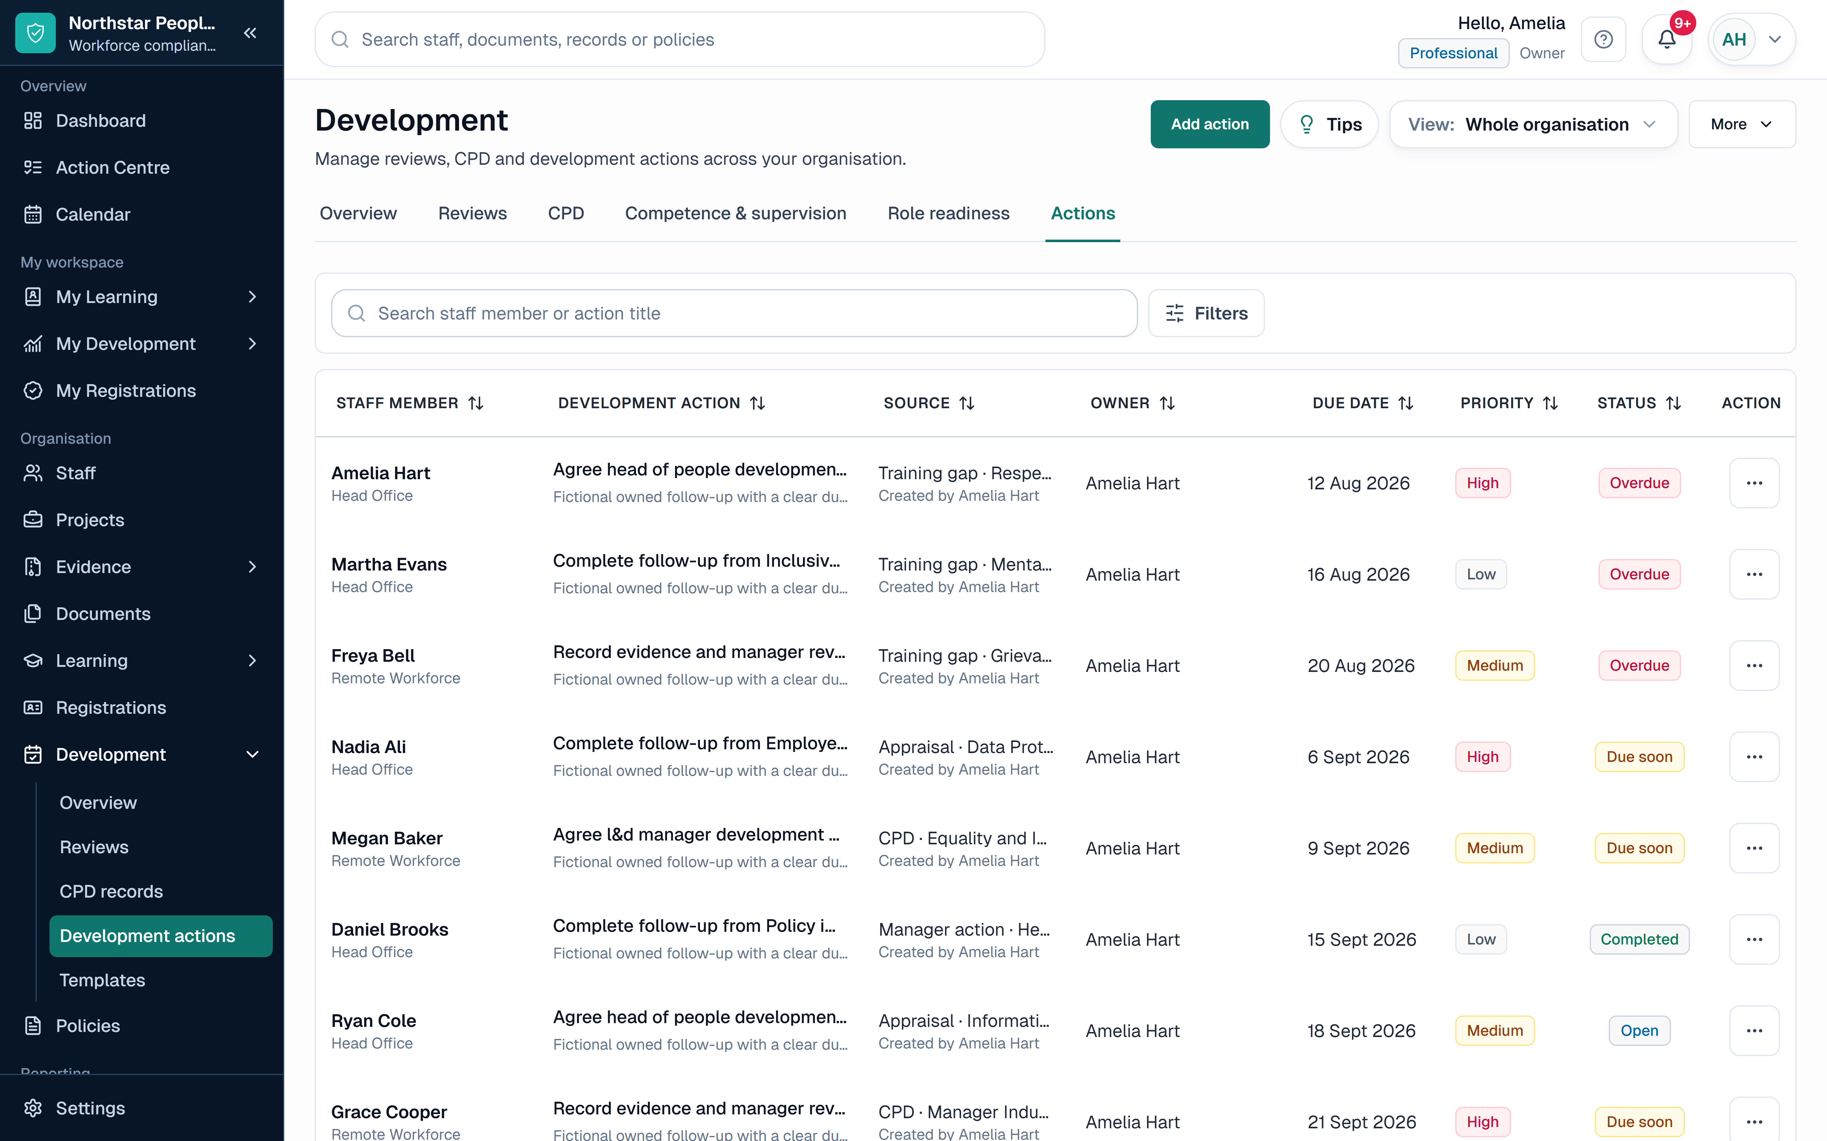Open Settings in the sidebar
1827x1141 pixels.
coord(142,1108)
